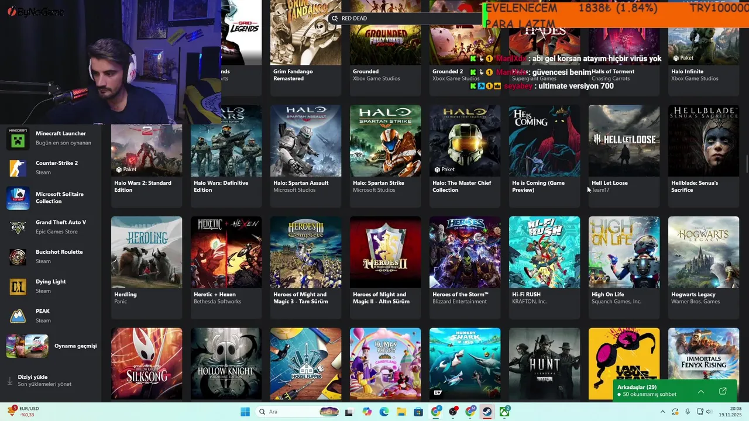Open Hollow Knight Voidheart Edition cover
The height and width of the screenshot is (421, 749).
click(226, 364)
